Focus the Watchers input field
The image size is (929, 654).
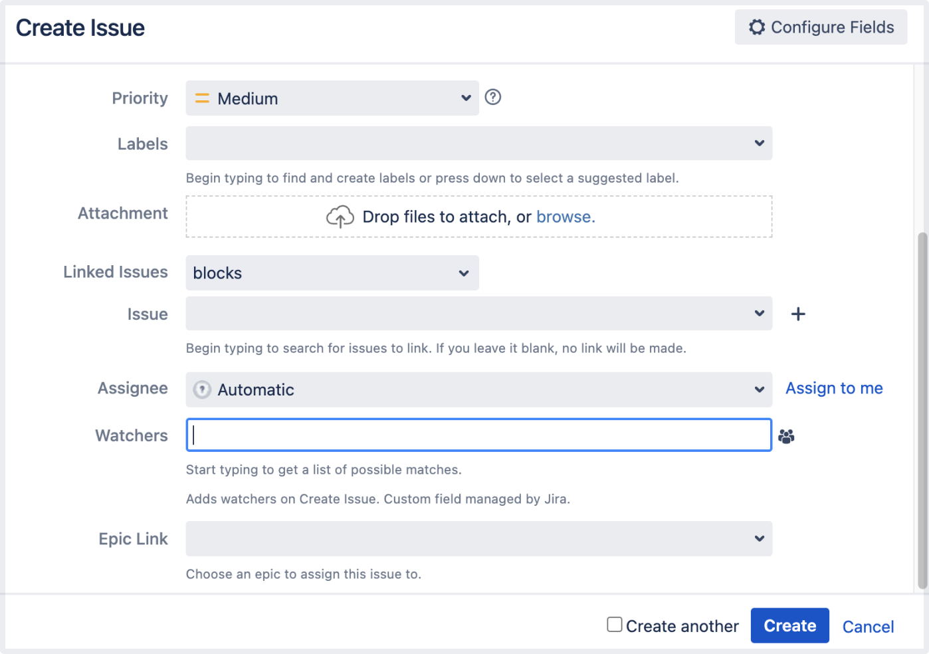click(x=479, y=435)
